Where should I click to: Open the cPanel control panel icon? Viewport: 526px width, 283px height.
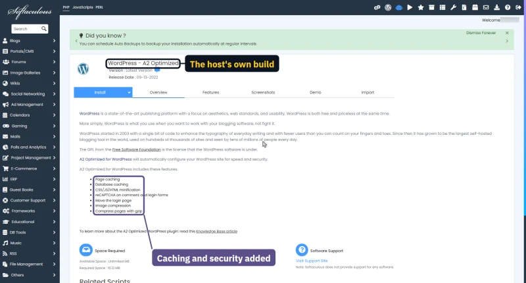(x=377, y=7)
